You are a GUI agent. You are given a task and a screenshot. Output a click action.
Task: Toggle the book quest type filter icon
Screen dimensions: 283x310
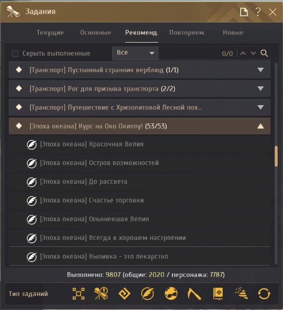[218, 294]
